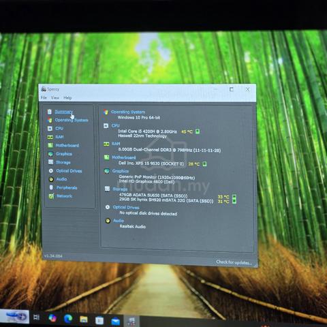Select Optical Drives in sidebar
Viewport: 327px width, 327px height.
pos(69,171)
